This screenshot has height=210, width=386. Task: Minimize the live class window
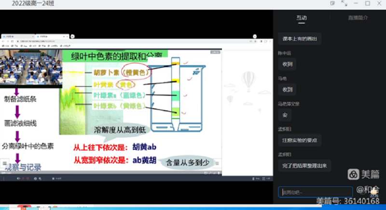(356, 3)
